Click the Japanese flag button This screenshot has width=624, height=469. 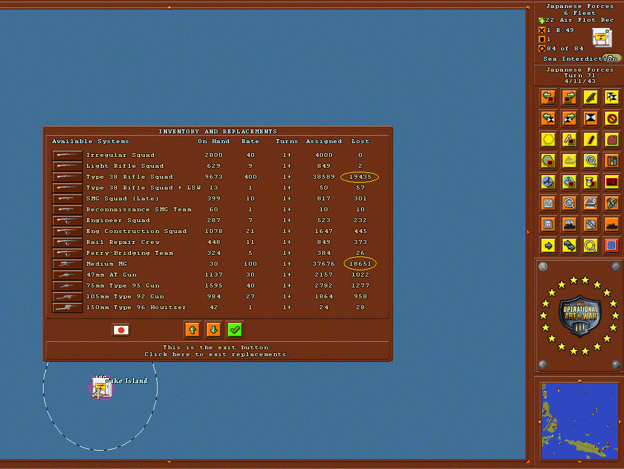(120, 330)
